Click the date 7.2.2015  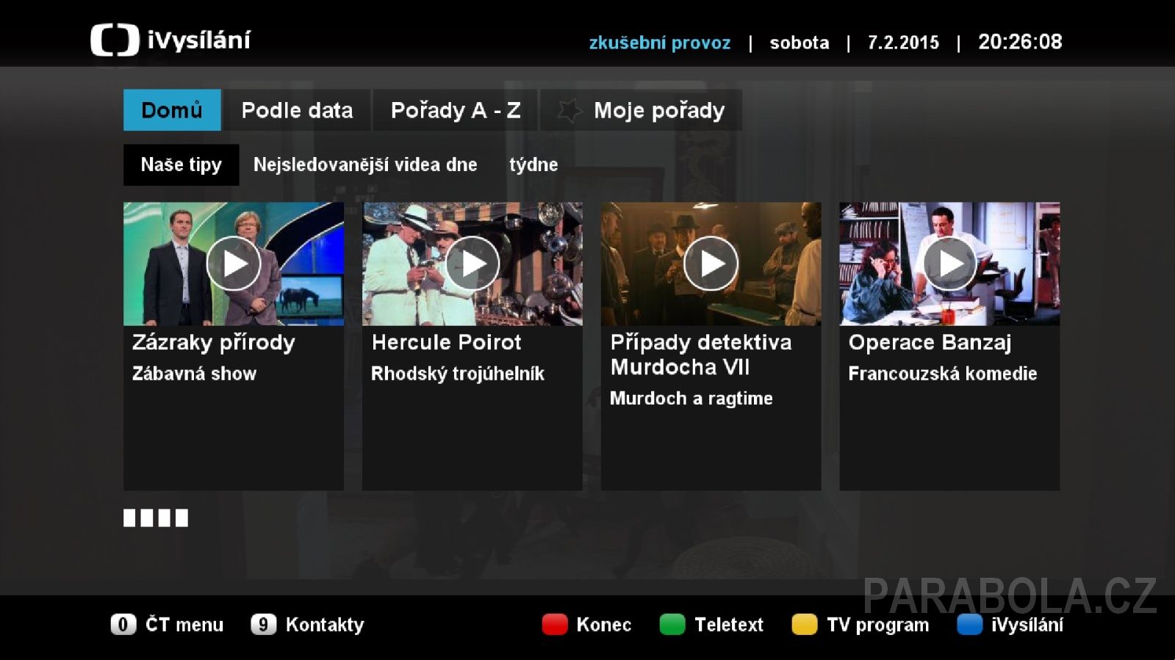[903, 43]
